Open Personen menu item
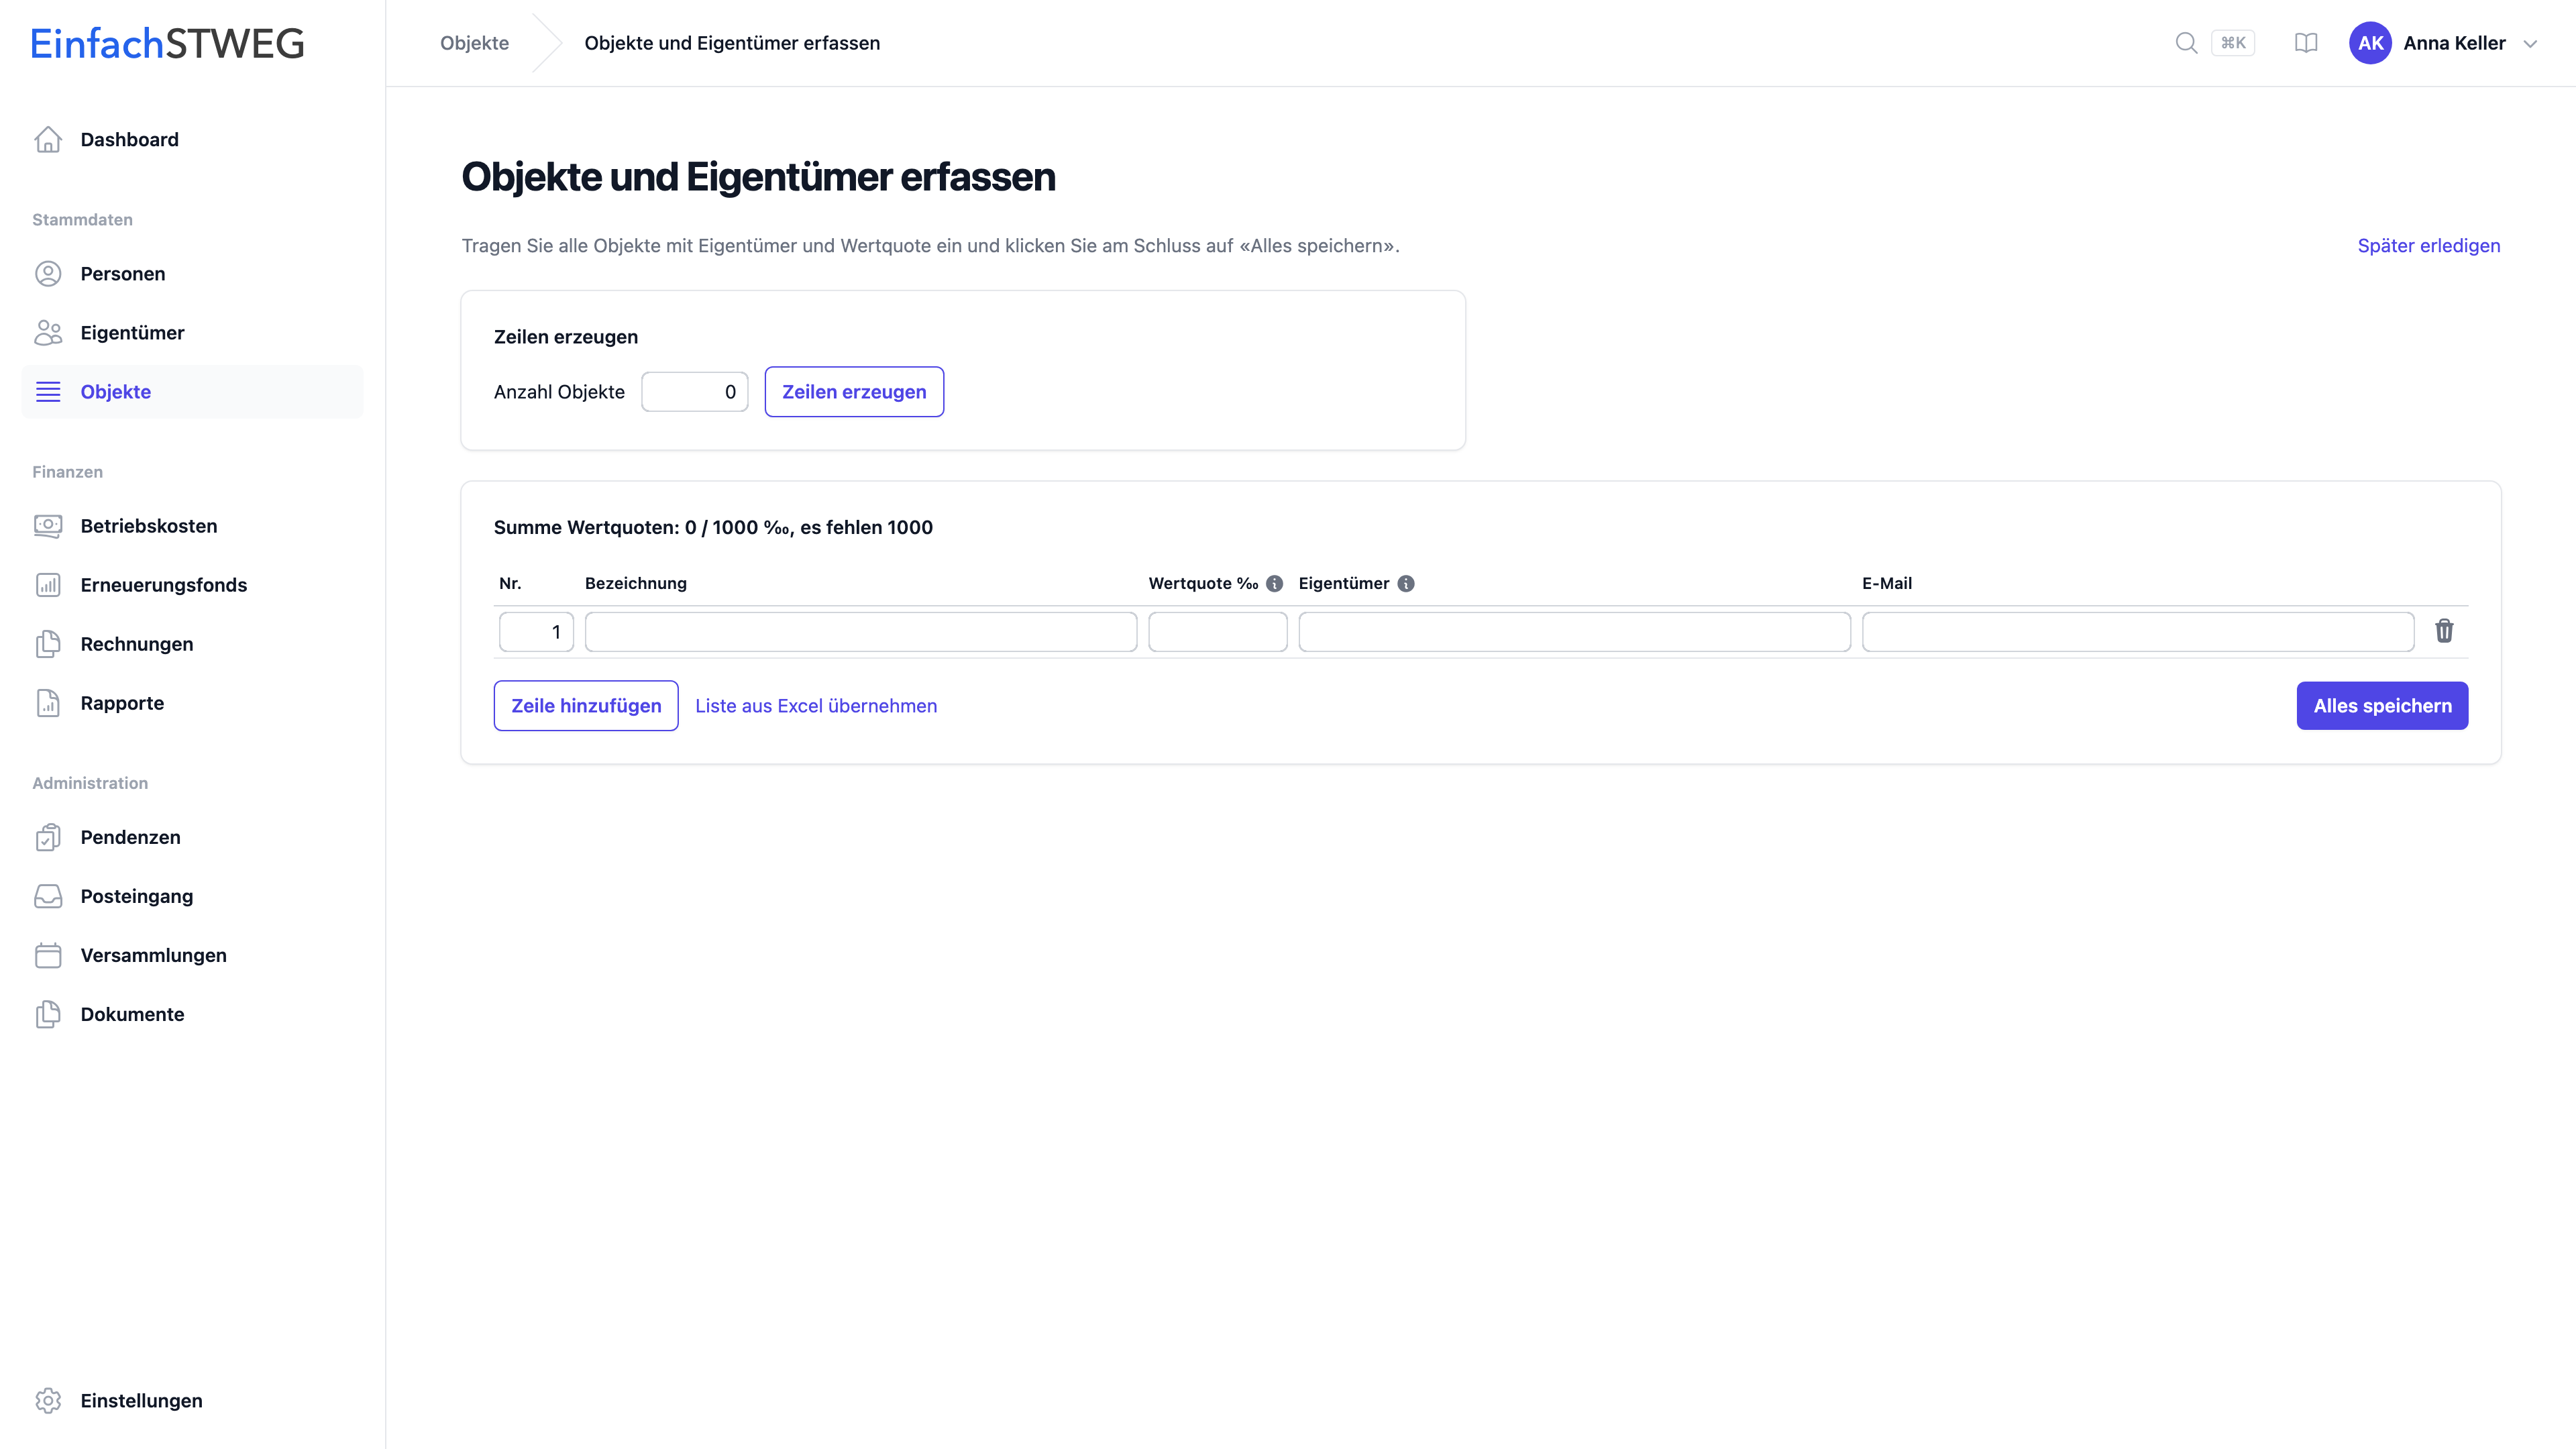The width and height of the screenshot is (2576, 1449). pyautogui.click(x=192, y=273)
